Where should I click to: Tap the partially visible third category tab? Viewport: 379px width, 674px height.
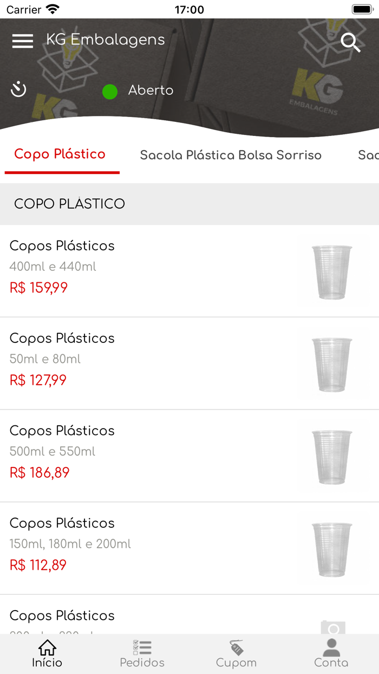368,155
